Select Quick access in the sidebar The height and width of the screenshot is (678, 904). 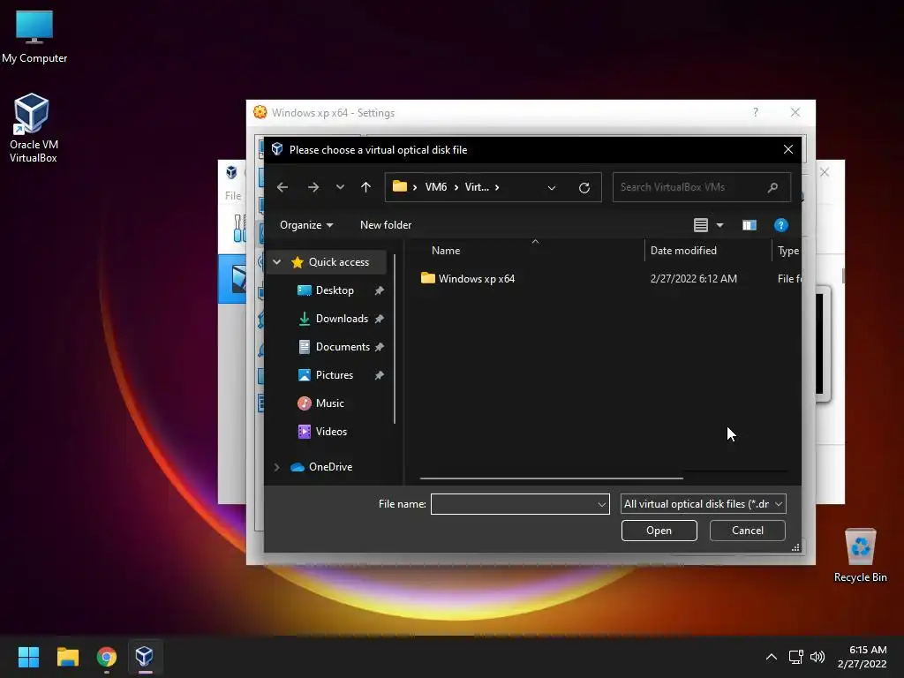coord(338,261)
